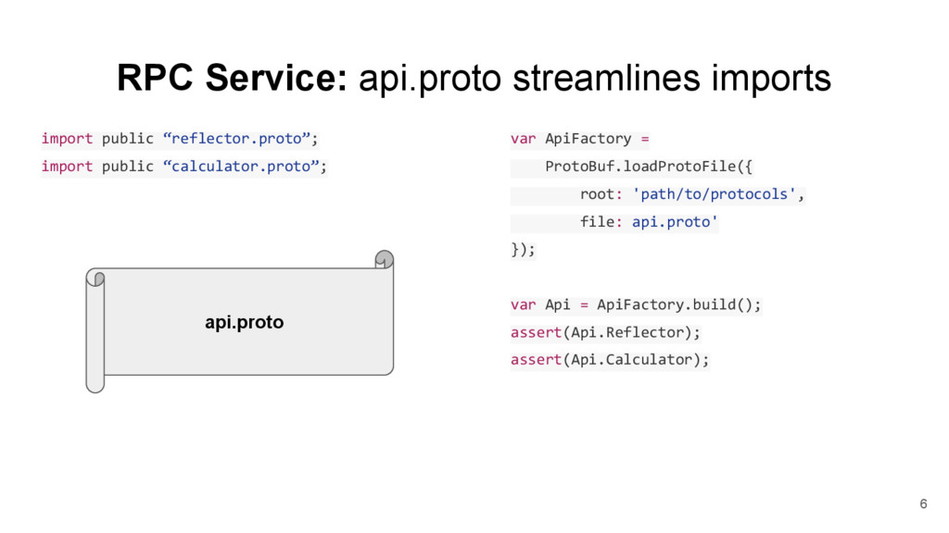Click 'streamlines imports' in the title
This screenshot has width=949, height=533.
pos(672,78)
